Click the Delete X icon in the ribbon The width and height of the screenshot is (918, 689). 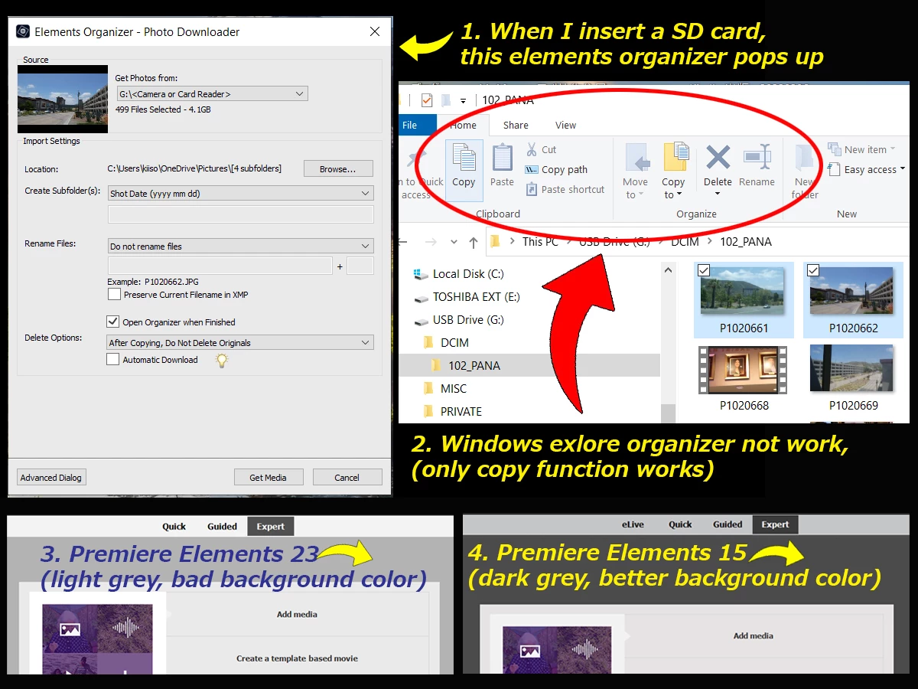[x=718, y=158]
